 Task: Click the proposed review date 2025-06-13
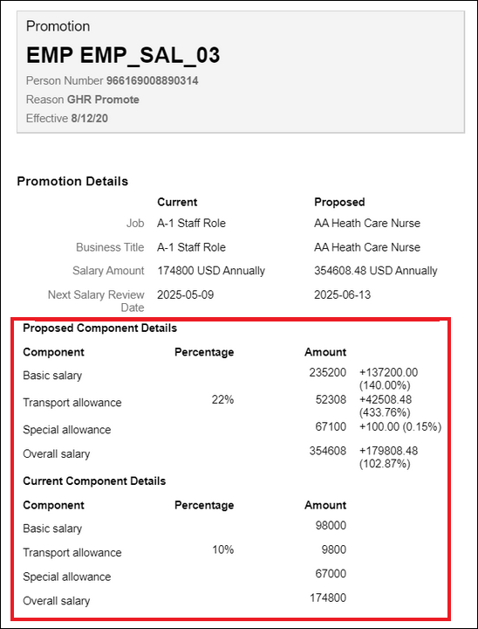coord(342,295)
